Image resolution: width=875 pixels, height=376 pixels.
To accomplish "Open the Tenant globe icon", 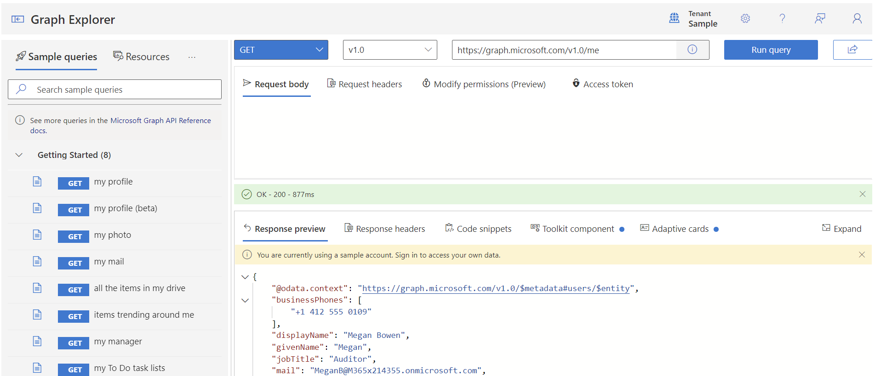I will tap(674, 18).
